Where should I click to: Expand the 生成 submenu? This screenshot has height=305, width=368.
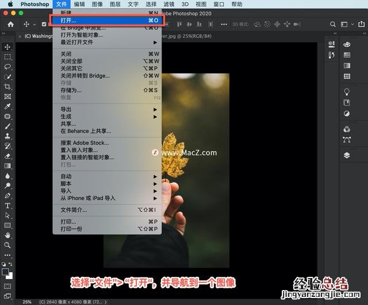tap(108, 117)
